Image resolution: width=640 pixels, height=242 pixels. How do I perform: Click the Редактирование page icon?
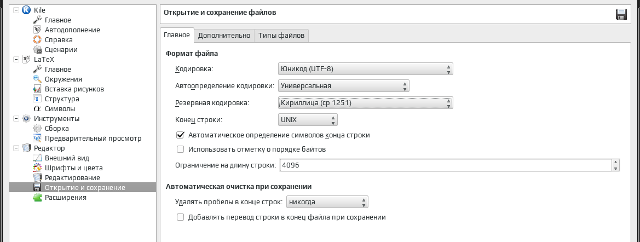pyautogui.click(x=37, y=177)
